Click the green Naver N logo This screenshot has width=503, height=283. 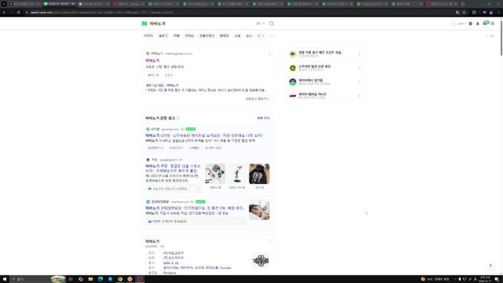point(144,24)
